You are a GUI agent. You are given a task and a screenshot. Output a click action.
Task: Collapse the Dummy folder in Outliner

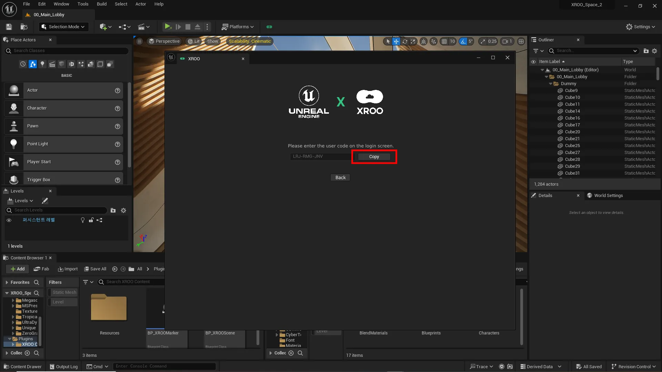pyautogui.click(x=551, y=84)
